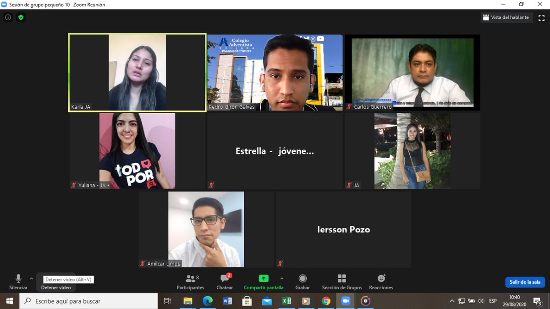
Task: Open Word from the taskbar
Action: pos(227,301)
